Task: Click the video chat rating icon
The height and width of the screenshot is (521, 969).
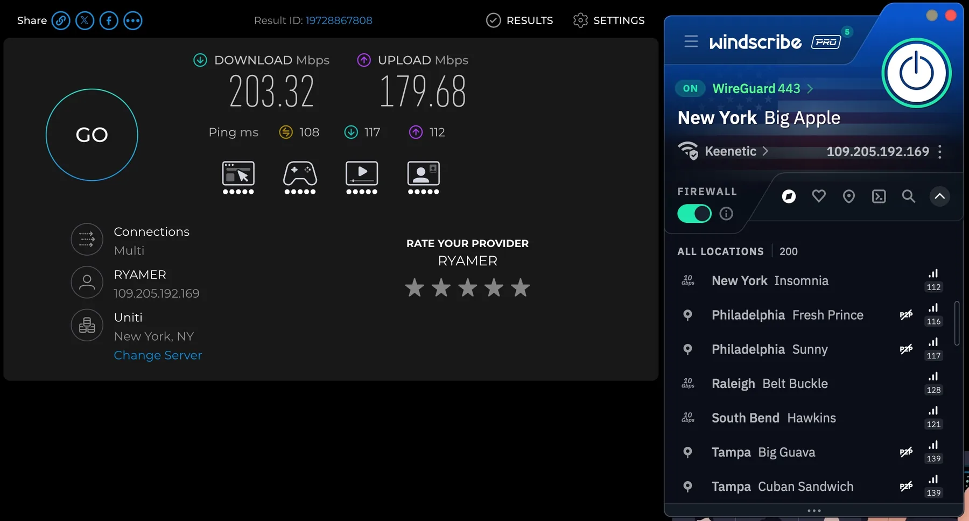Action: (424, 178)
